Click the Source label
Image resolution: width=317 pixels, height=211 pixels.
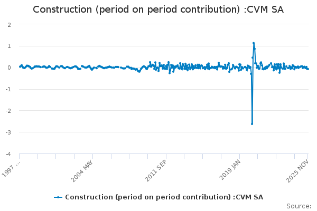coord(298,206)
